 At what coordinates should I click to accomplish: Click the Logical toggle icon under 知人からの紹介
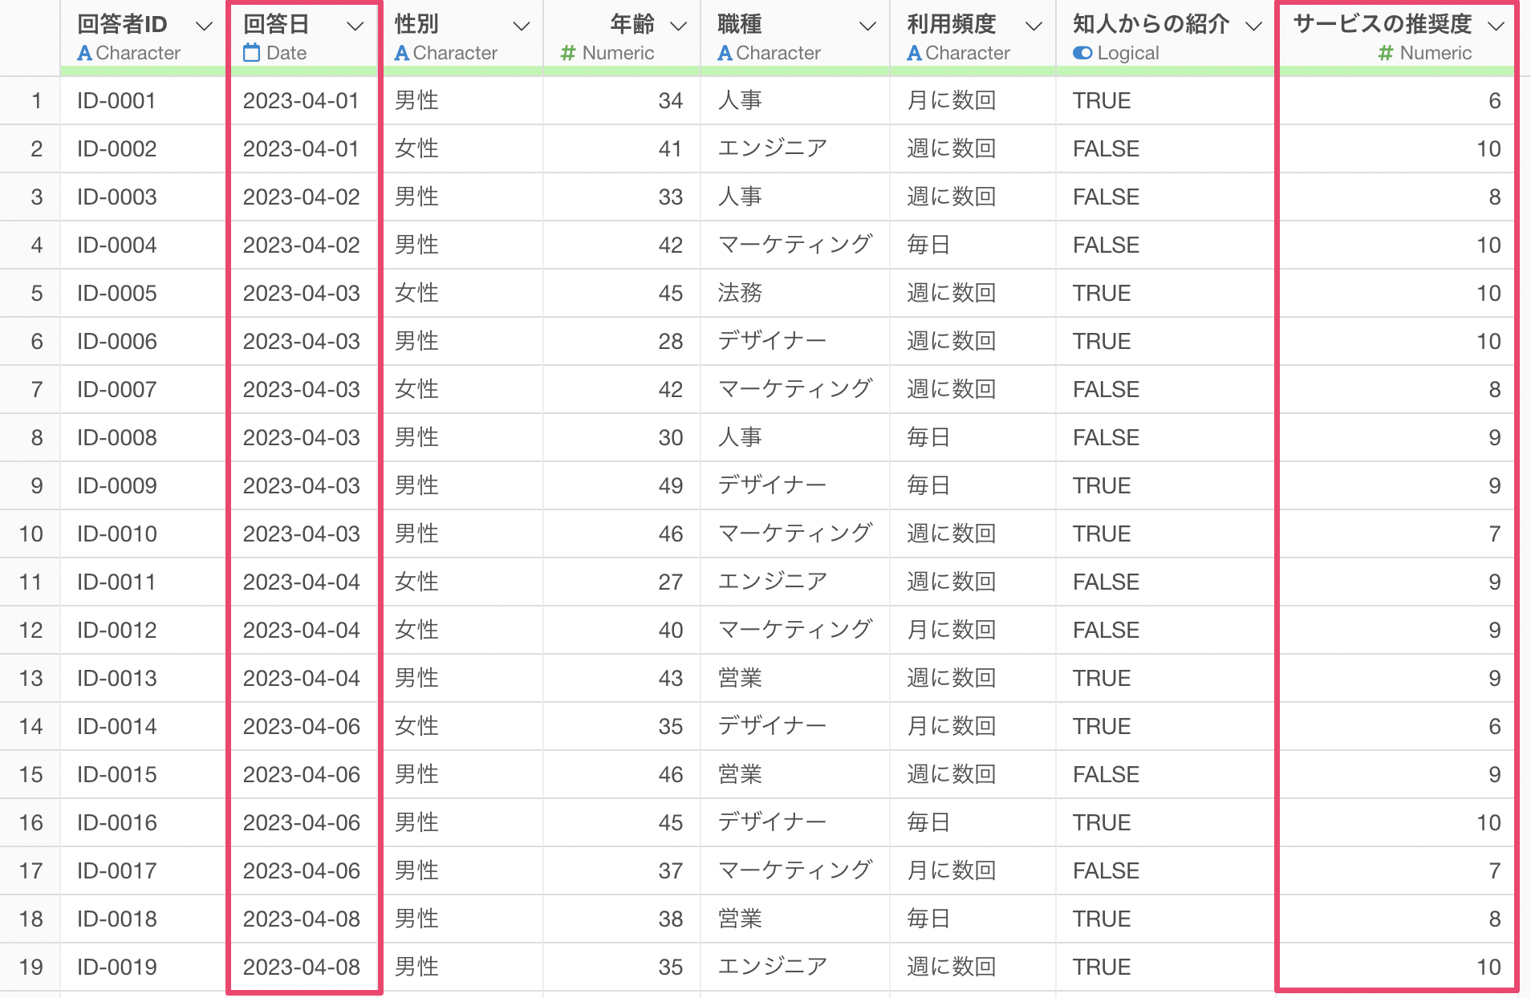[1082, 54]
